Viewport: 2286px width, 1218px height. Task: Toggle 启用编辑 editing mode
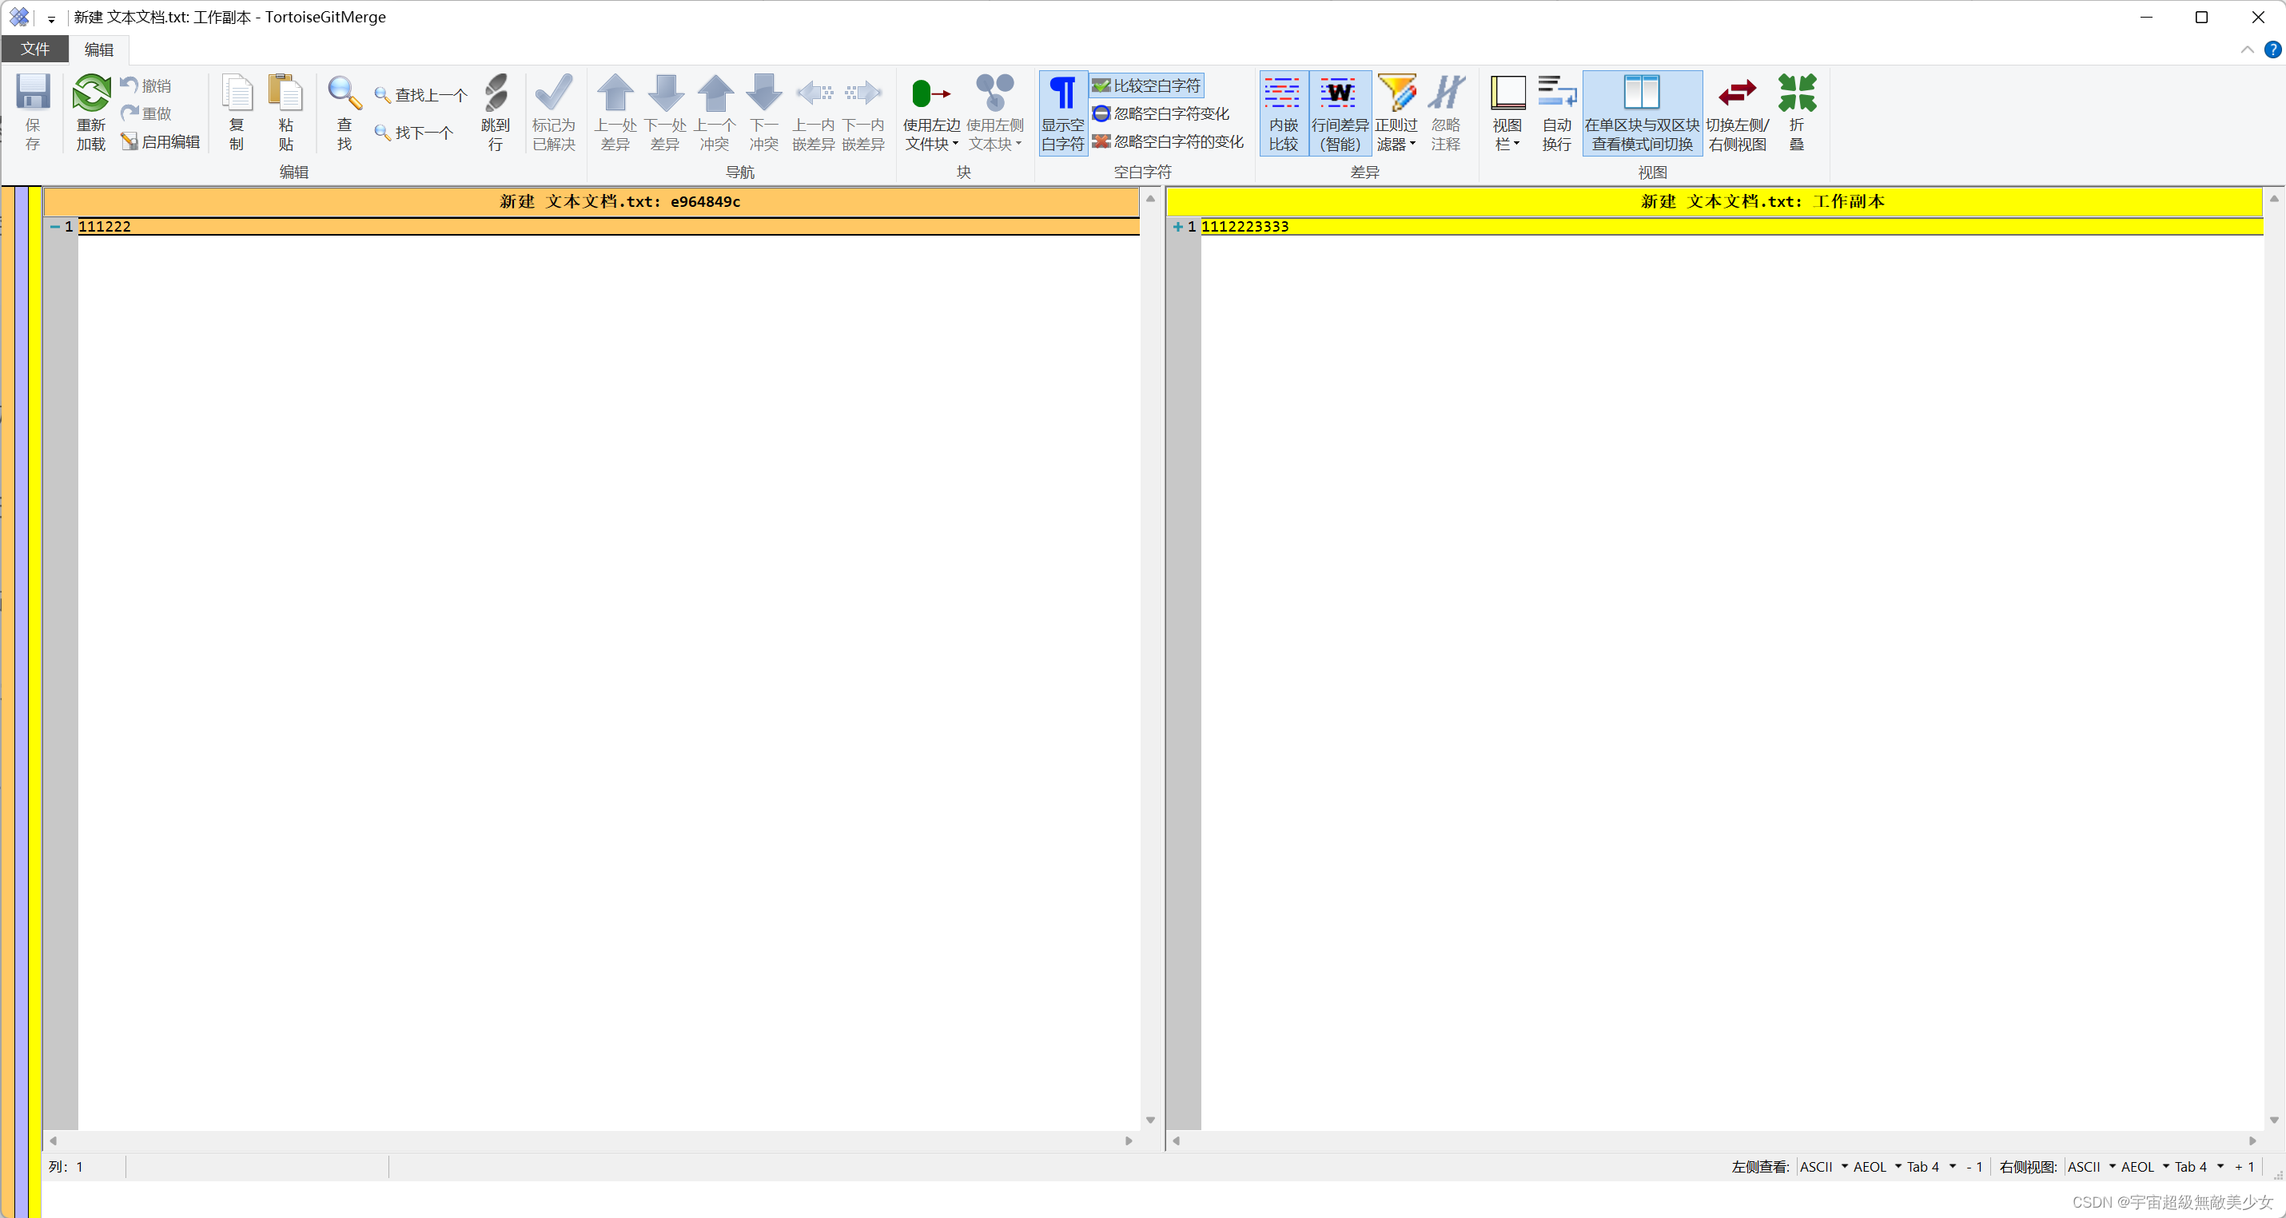[x=161, y=142]
